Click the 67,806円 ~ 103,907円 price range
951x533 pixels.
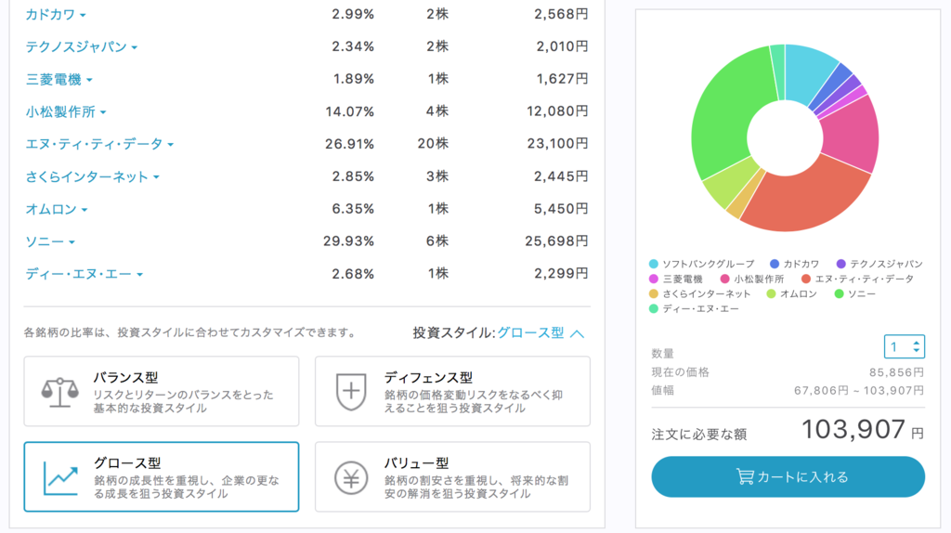point(859,391)
